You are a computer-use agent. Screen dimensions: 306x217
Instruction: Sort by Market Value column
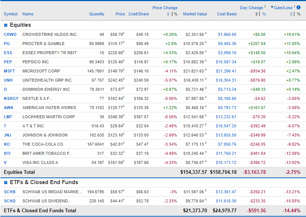(x=195, y=14)
